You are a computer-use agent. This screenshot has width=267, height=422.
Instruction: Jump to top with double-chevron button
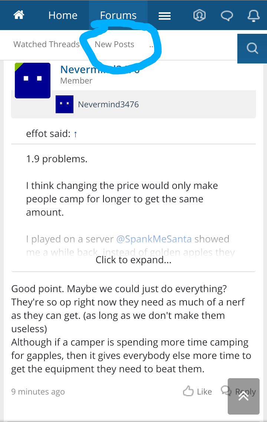coord(243,396)
